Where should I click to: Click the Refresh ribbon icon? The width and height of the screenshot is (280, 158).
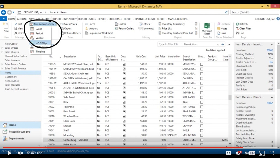point(237,24)
